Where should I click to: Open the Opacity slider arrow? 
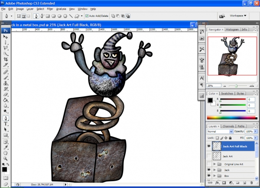[x=256, y=131]
